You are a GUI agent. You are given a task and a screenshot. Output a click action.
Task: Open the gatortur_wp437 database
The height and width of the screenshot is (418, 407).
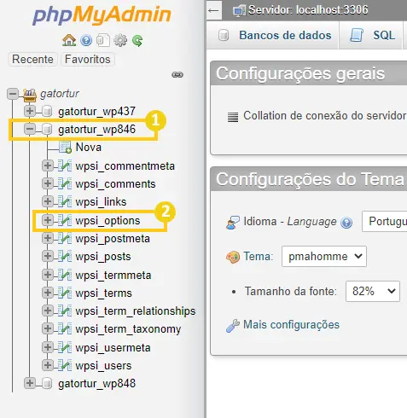[96, 111]
